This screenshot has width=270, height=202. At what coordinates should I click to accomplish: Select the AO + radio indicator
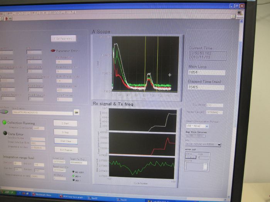[x=74, y=176]
